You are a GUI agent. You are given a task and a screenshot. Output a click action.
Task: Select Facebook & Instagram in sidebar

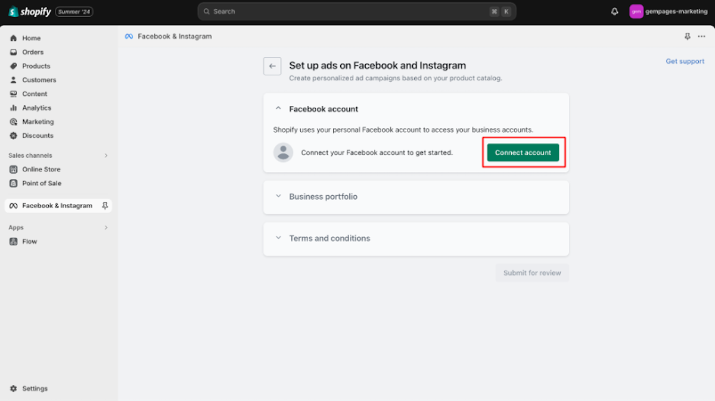coord(58,206)
